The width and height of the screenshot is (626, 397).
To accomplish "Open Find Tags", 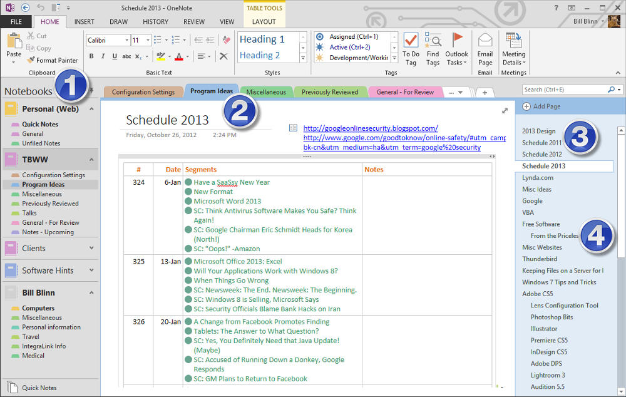I will 433,49.
